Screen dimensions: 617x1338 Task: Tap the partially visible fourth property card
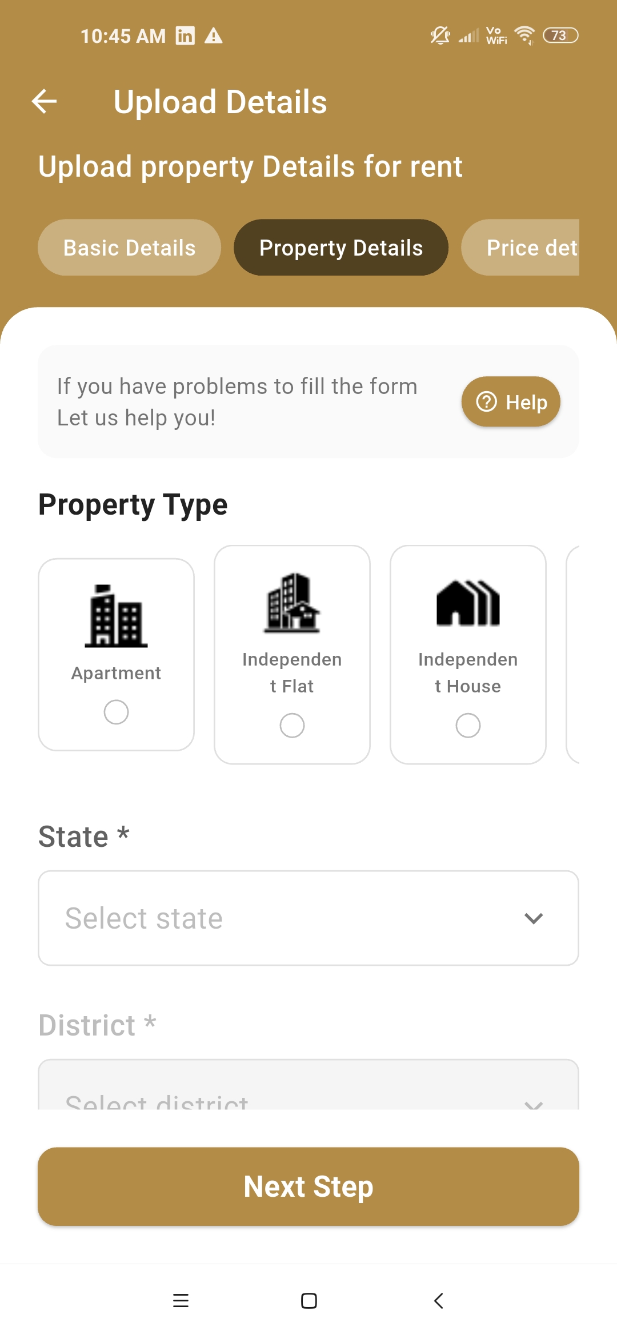(x=573, y=655)
